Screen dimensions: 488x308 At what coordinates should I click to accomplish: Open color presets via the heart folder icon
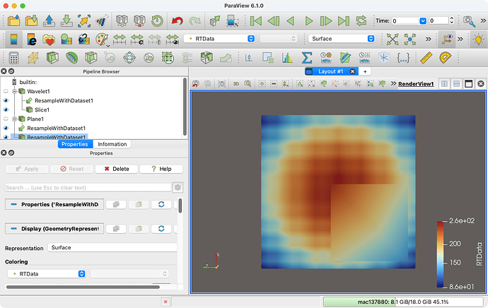49,39
